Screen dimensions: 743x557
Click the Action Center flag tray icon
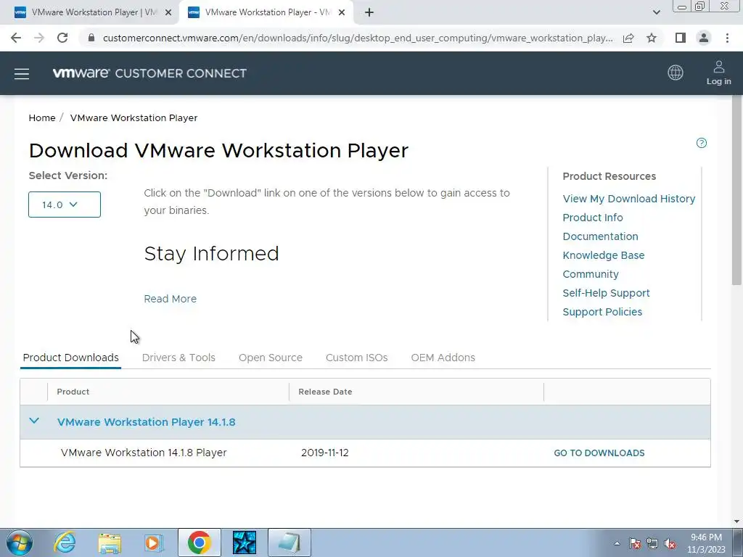click(x=635, y=544)
